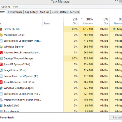Image resolution: width=122 pixels, height=122 pixels.
Task: Select Service Host: Local System (13)
Action: 61,76
